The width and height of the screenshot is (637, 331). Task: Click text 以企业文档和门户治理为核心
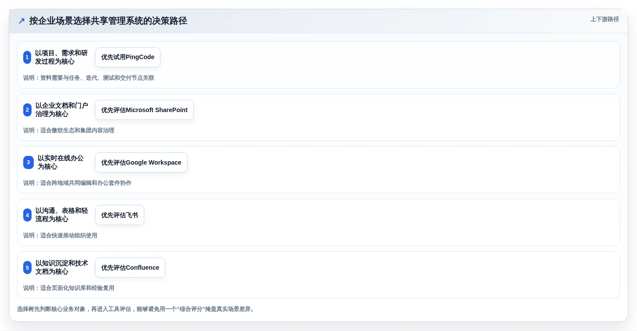point(62,110)
